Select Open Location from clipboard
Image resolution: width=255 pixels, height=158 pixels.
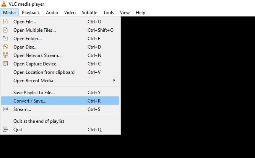pos(60,72)
